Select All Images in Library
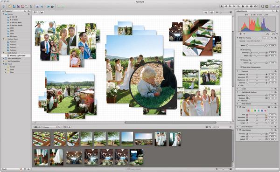Image resolution: width=280 pixels, height=172 pixels. point(14,36)
